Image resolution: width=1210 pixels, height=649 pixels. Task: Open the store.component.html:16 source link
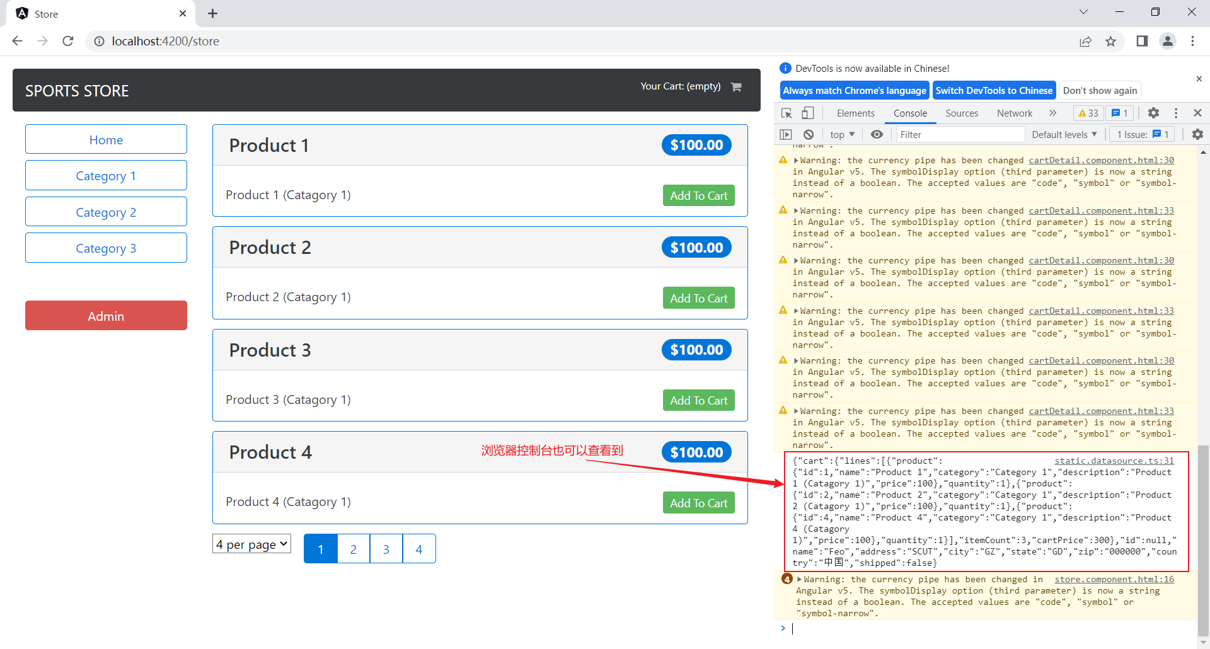tap(1114, 579)
